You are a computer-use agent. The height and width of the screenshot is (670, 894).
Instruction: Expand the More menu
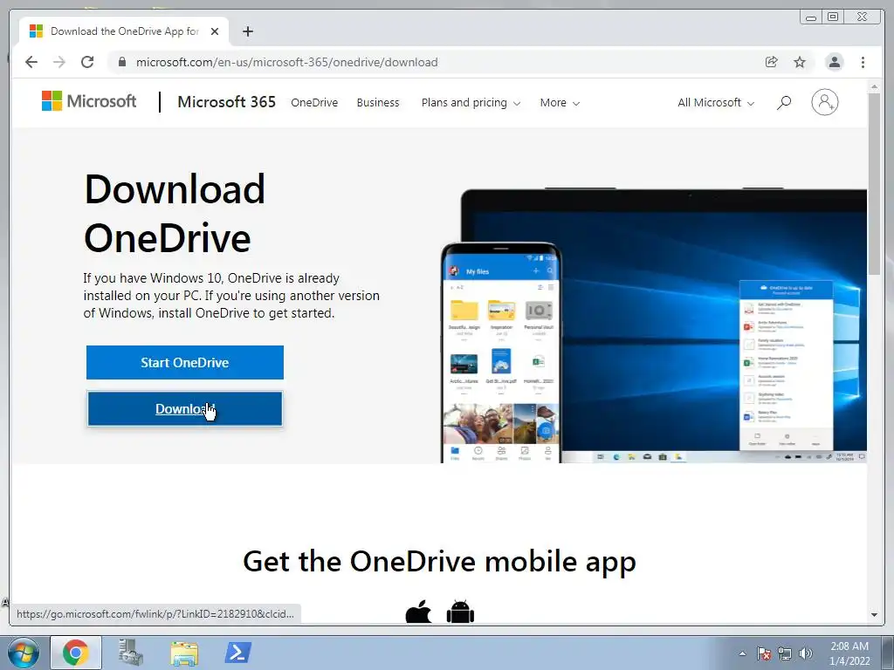[560, 103]
